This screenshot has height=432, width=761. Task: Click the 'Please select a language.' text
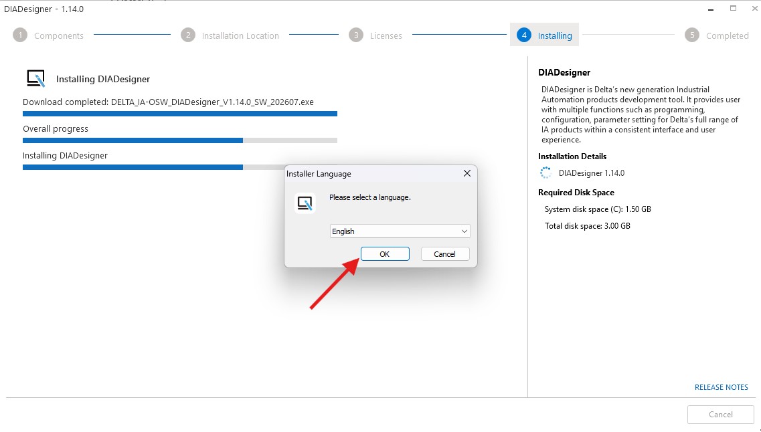(370, 197)
